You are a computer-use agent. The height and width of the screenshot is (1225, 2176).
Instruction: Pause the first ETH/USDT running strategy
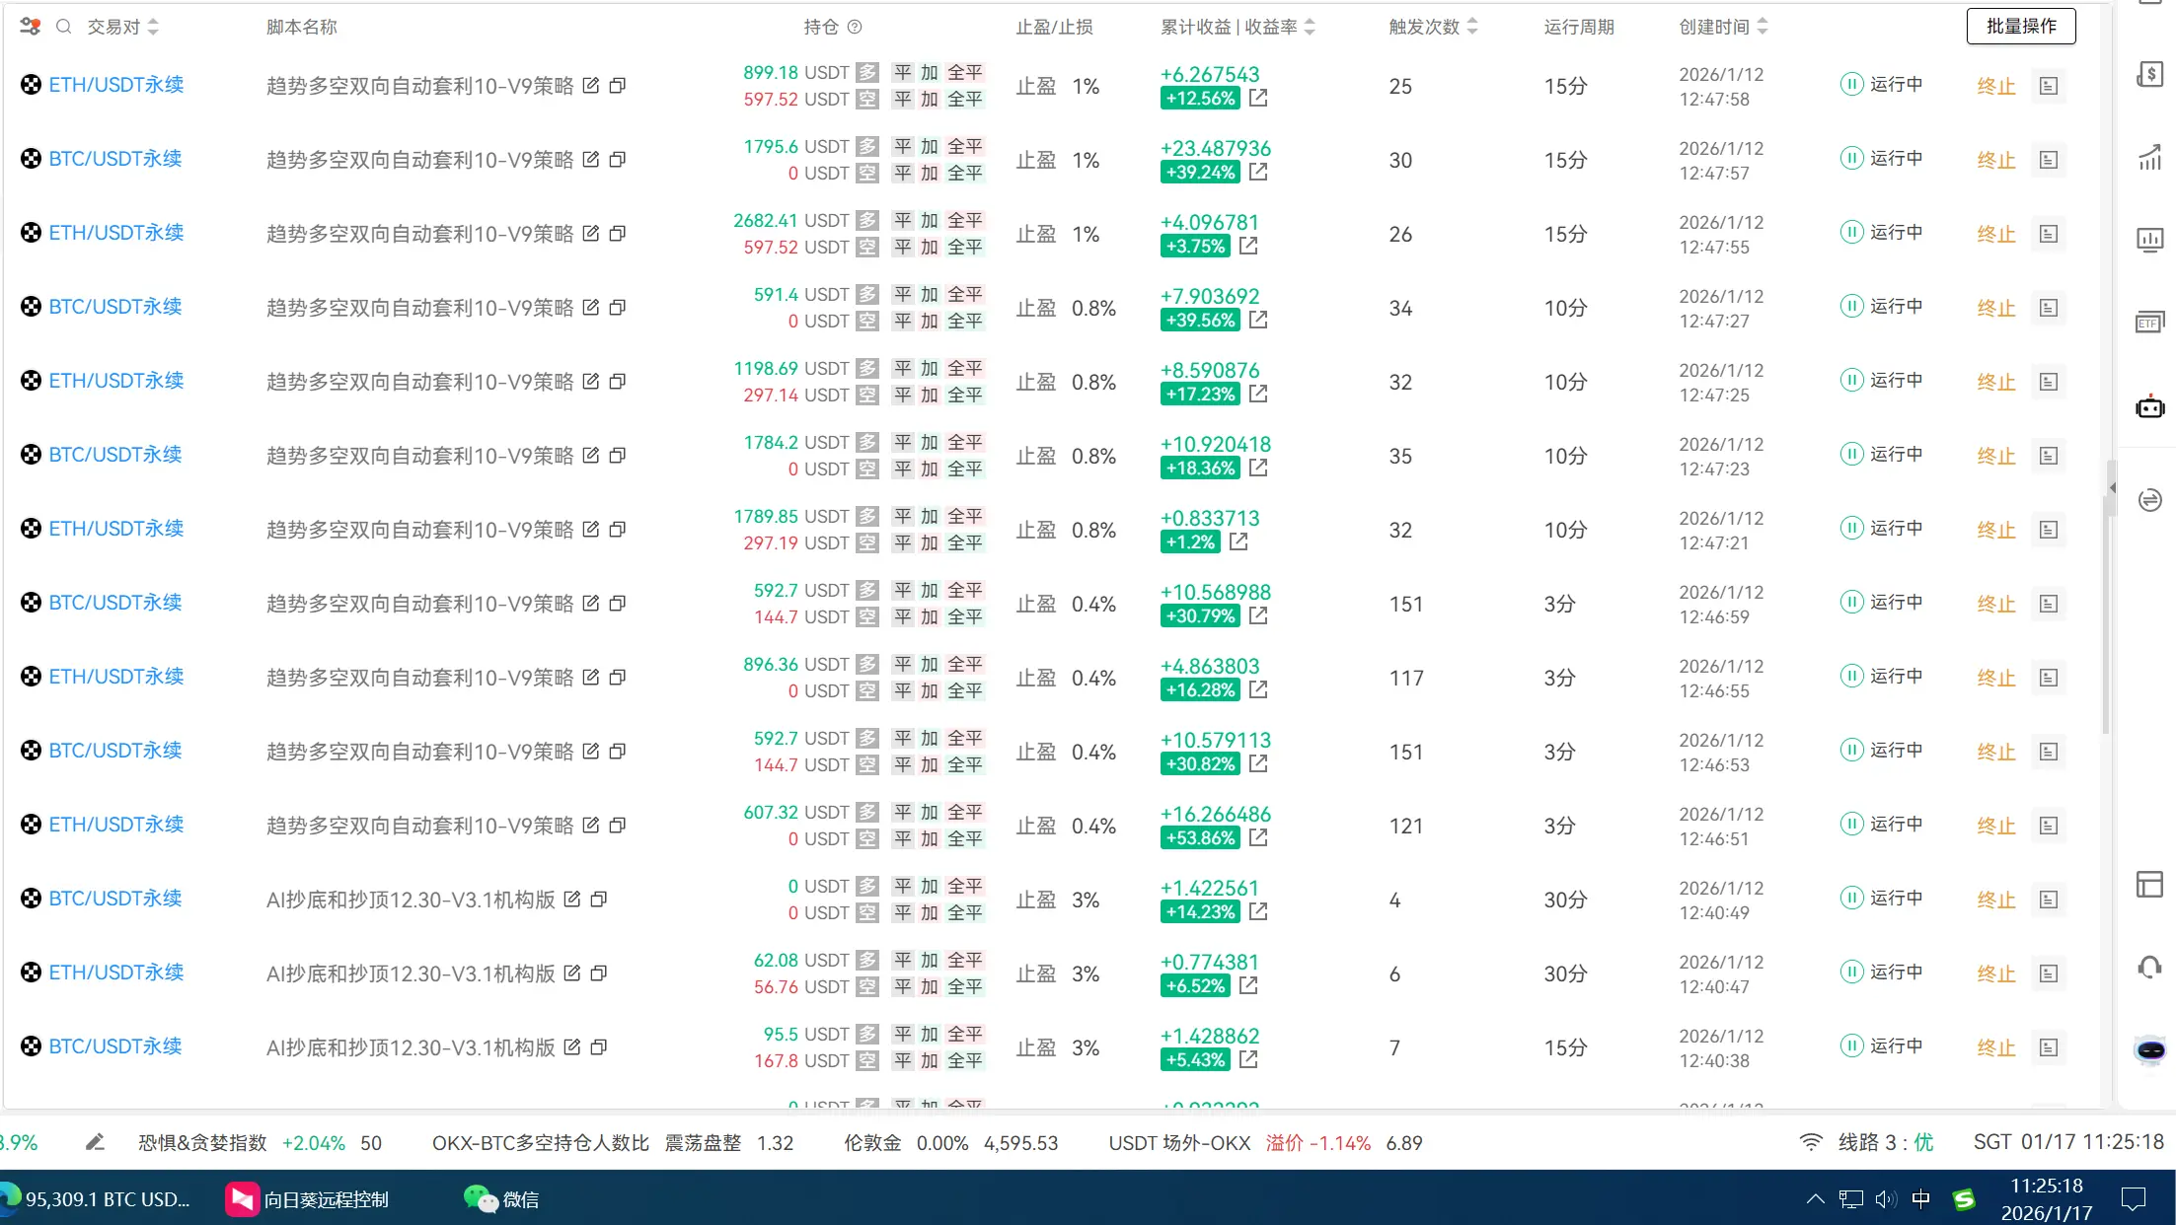(1851, 84)
